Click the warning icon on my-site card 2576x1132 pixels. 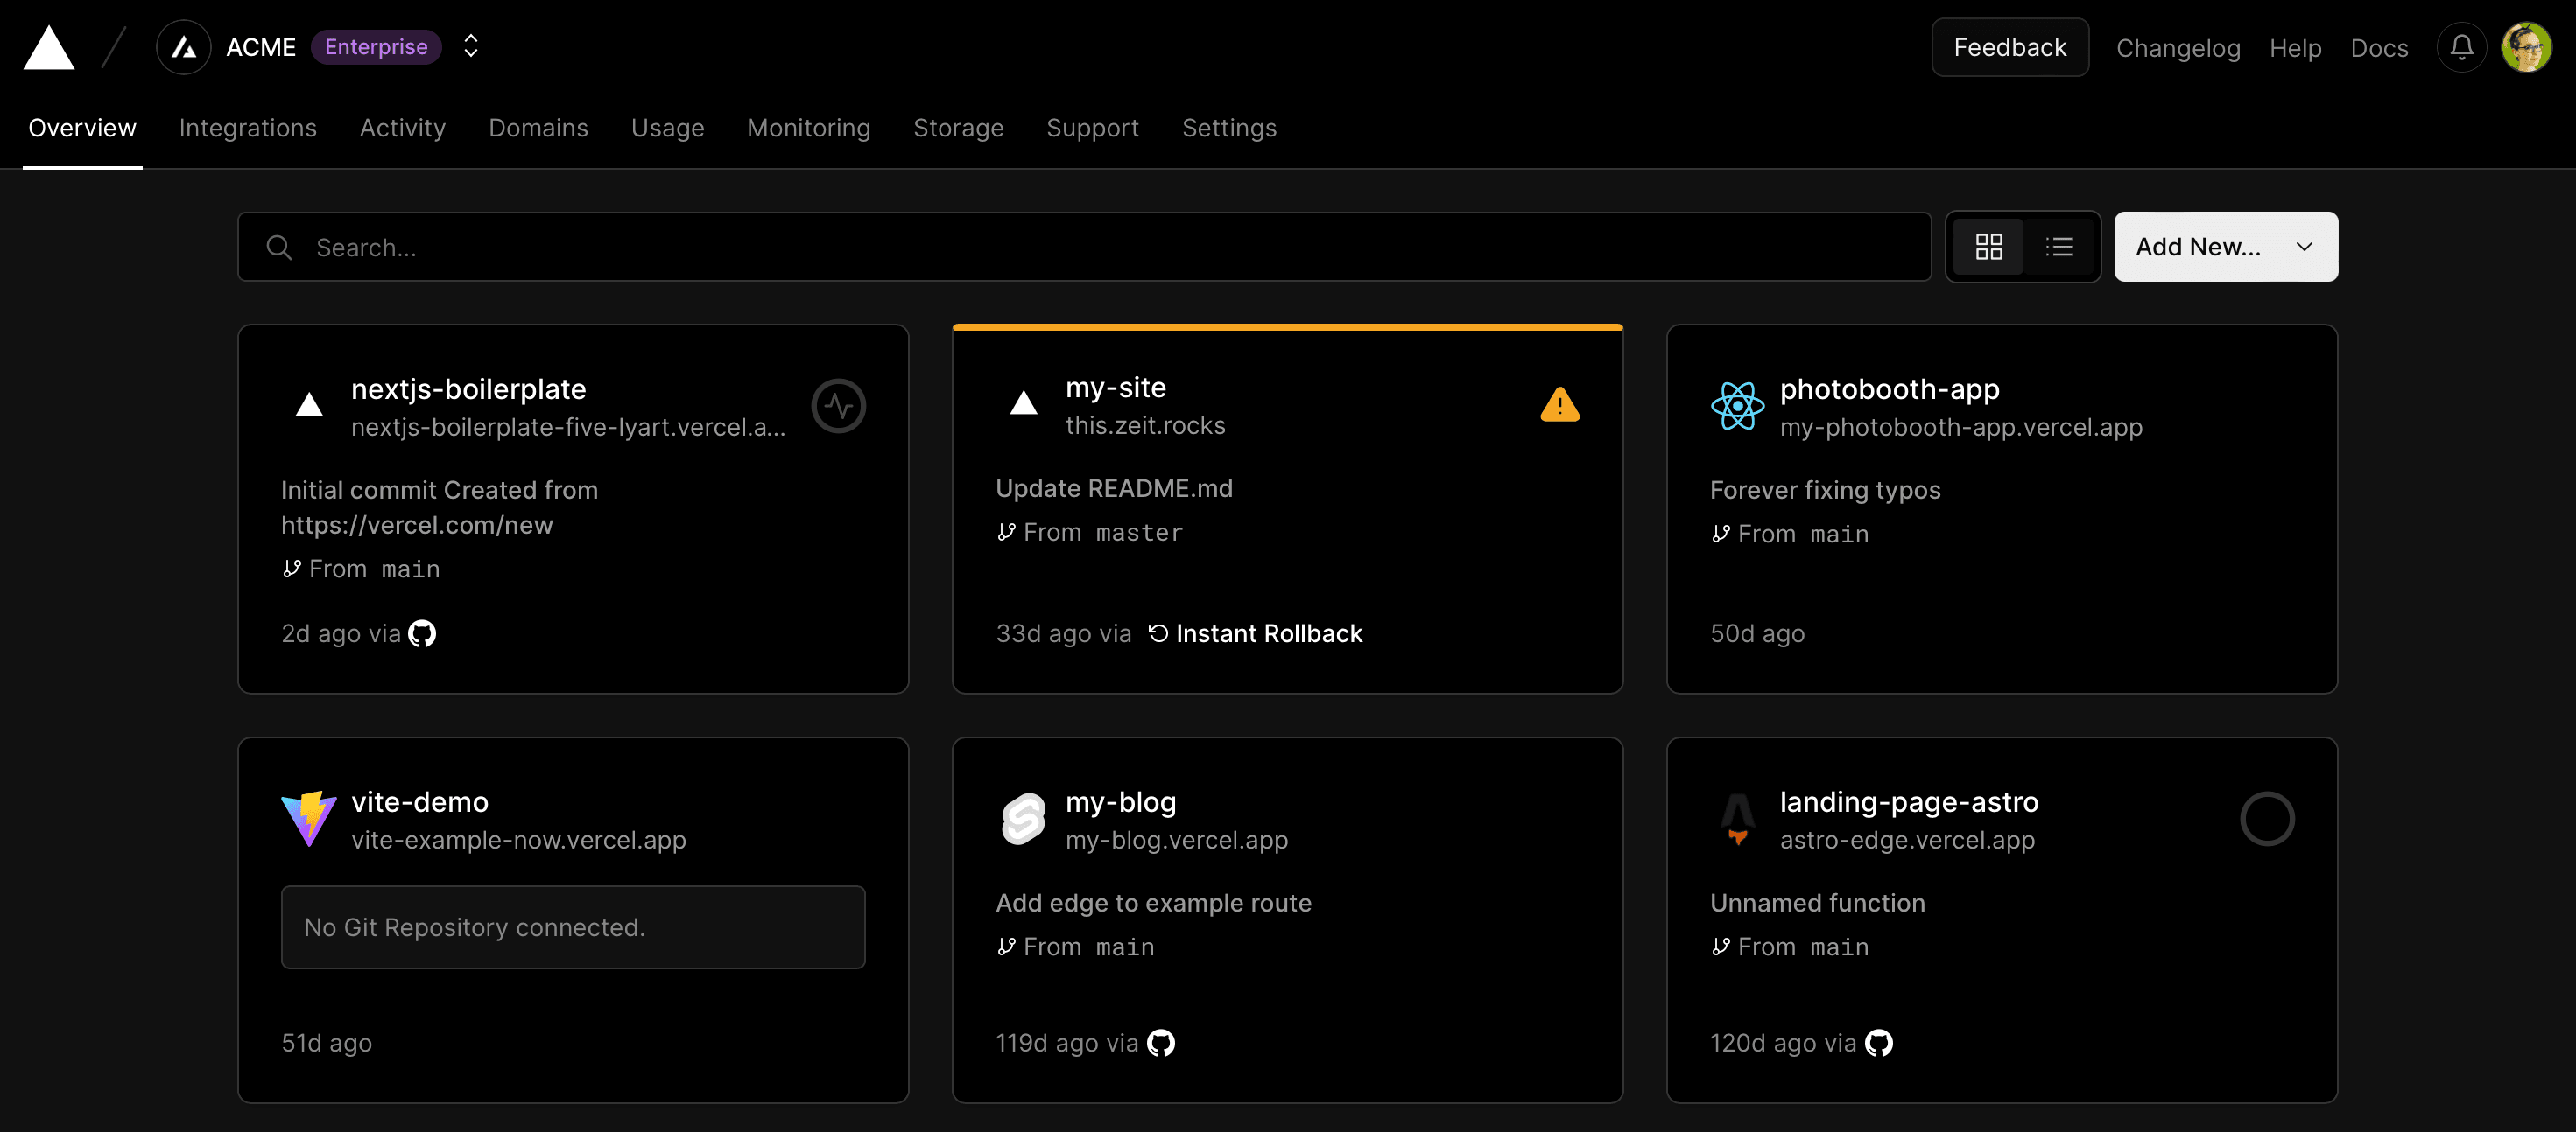[x=1560, y=405]
